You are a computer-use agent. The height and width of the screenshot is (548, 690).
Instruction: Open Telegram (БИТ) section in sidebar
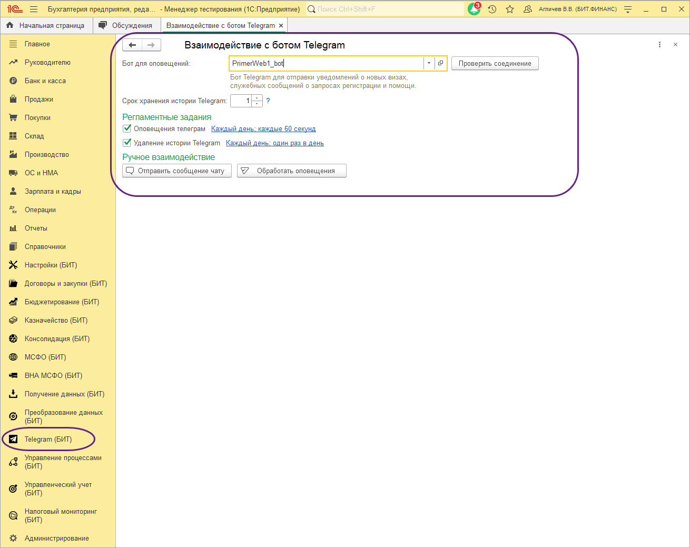click(x=48, y=439)
